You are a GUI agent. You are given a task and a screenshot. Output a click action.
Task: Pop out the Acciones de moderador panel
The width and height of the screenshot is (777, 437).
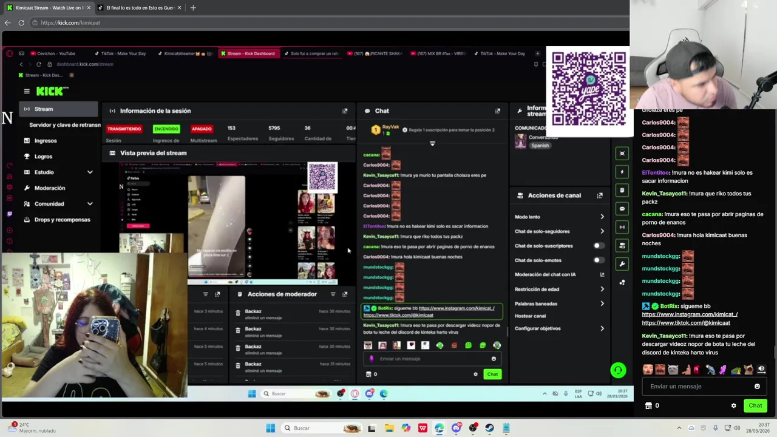pos(345,294)
